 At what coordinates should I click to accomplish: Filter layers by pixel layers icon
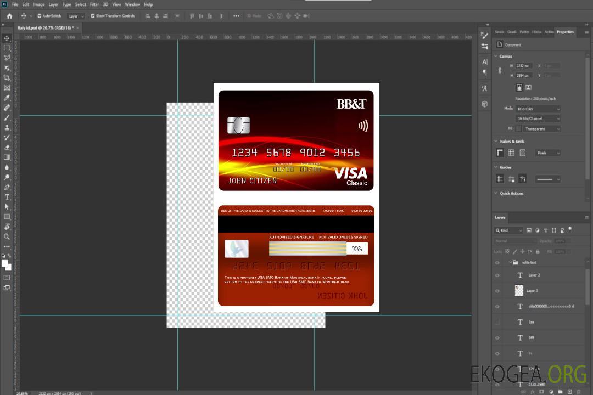[529, 230]
